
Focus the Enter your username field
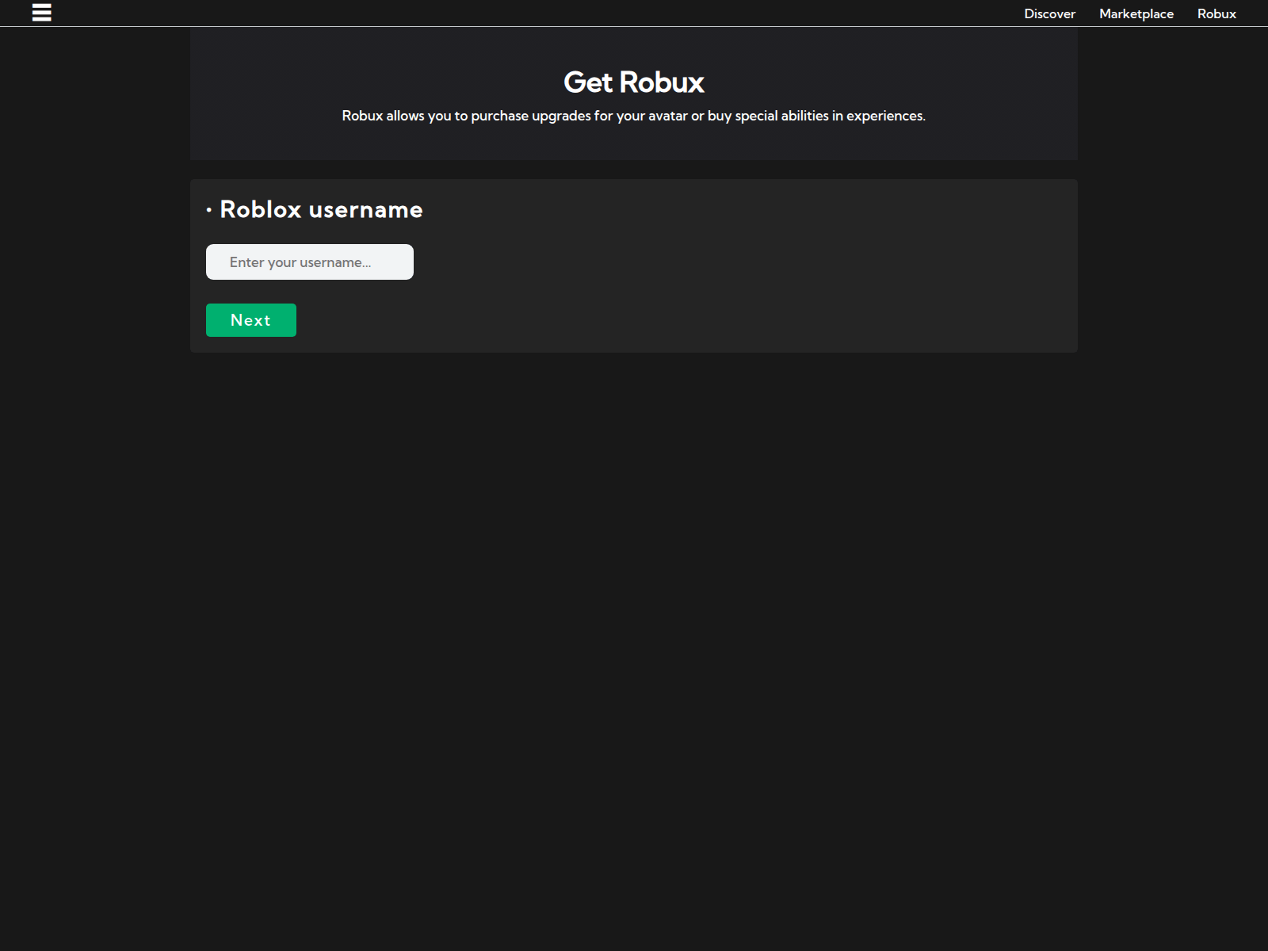point(309,262)
